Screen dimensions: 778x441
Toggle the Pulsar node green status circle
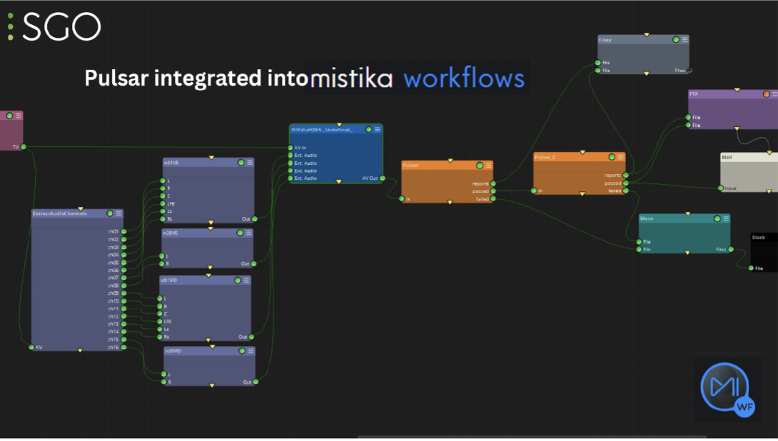click(480, 165)
